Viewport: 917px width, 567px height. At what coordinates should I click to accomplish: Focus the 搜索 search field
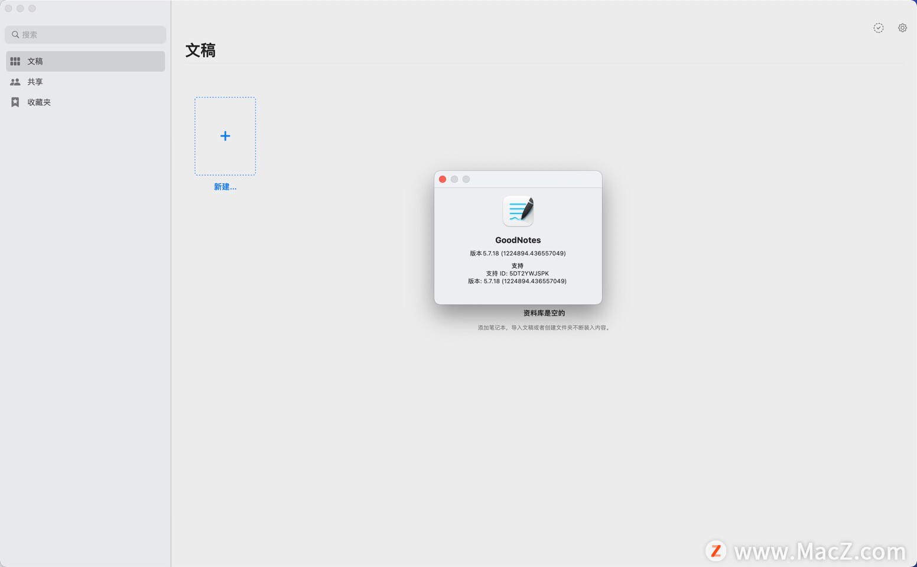(x=86, y=34)
